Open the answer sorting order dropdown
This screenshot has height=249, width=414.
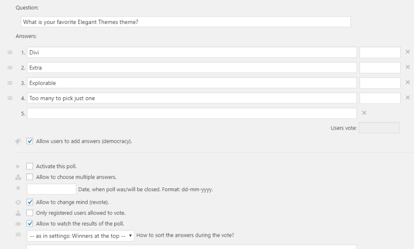pos(80,236)
